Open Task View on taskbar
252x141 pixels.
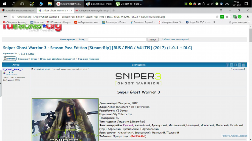pyautogui.click(x=22, y=4)
